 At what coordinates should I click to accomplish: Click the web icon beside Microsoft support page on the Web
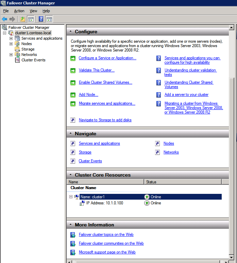pyautogui.click(x=73, y=252)
